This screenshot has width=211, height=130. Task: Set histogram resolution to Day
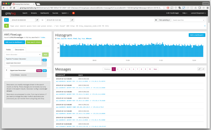[x=79, y=38]
